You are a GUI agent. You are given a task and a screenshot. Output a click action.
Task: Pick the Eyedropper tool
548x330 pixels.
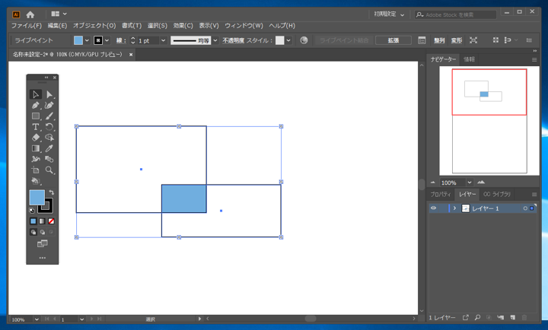tap(49, 148)
